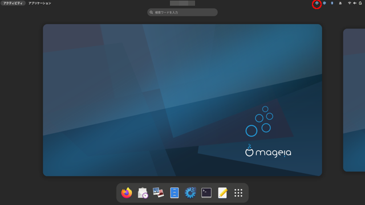Open the Files manager from the dash
Viewport: 365px width, 205px height.
tap(175, 192)
